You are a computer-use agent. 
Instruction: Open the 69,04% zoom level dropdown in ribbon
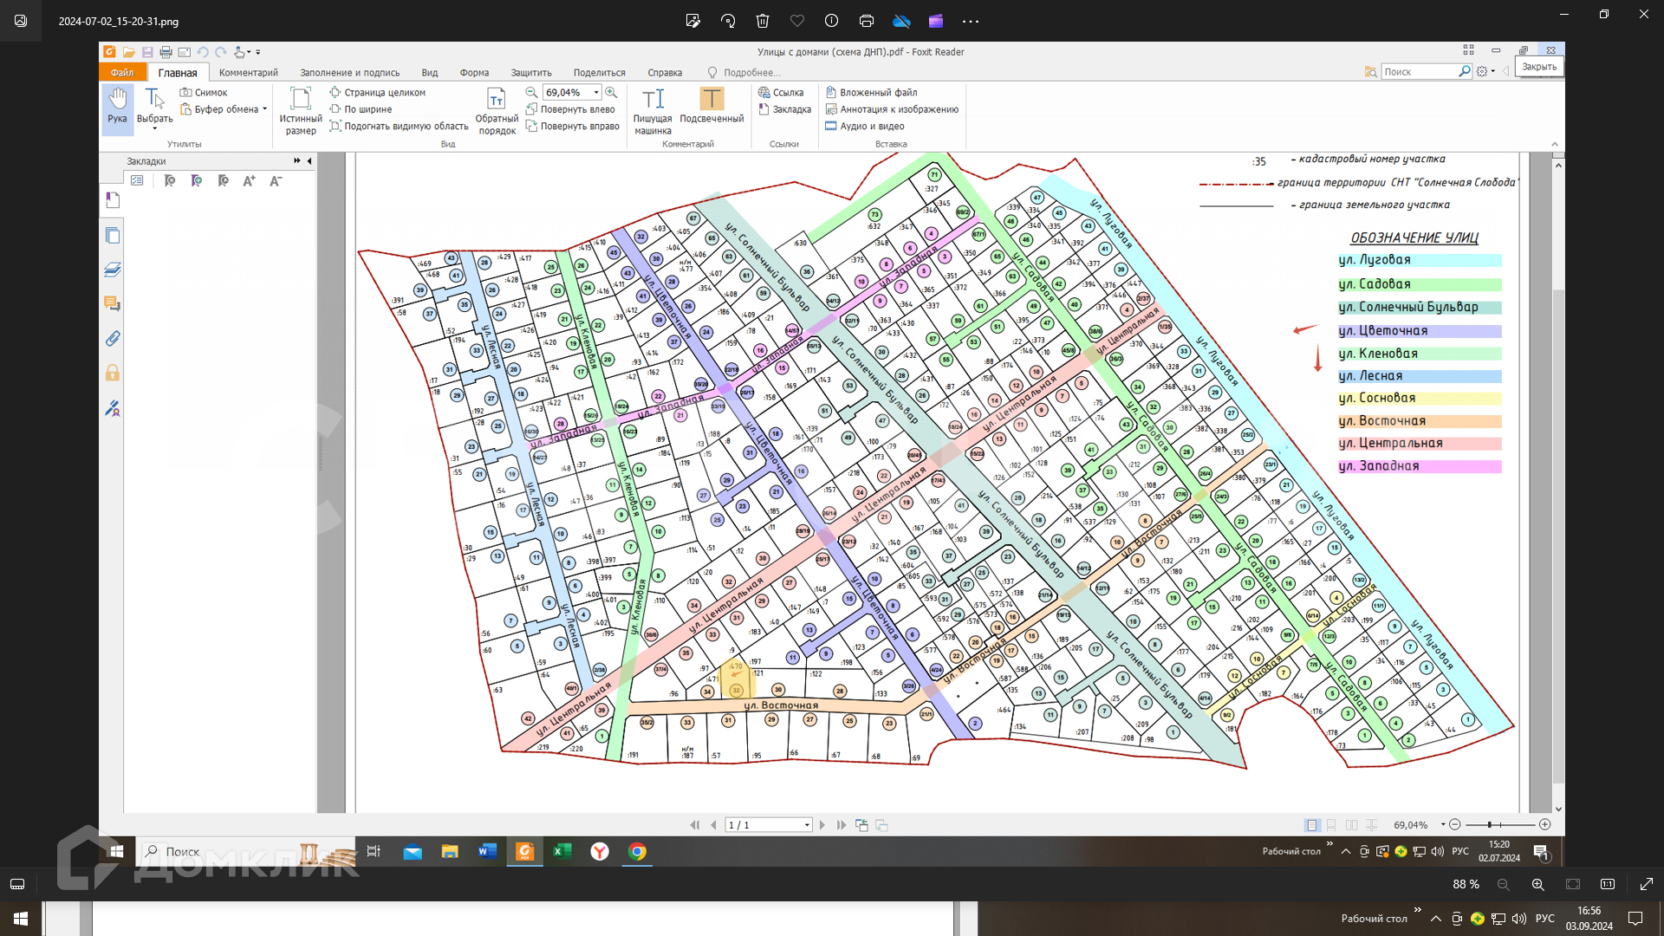596,93
